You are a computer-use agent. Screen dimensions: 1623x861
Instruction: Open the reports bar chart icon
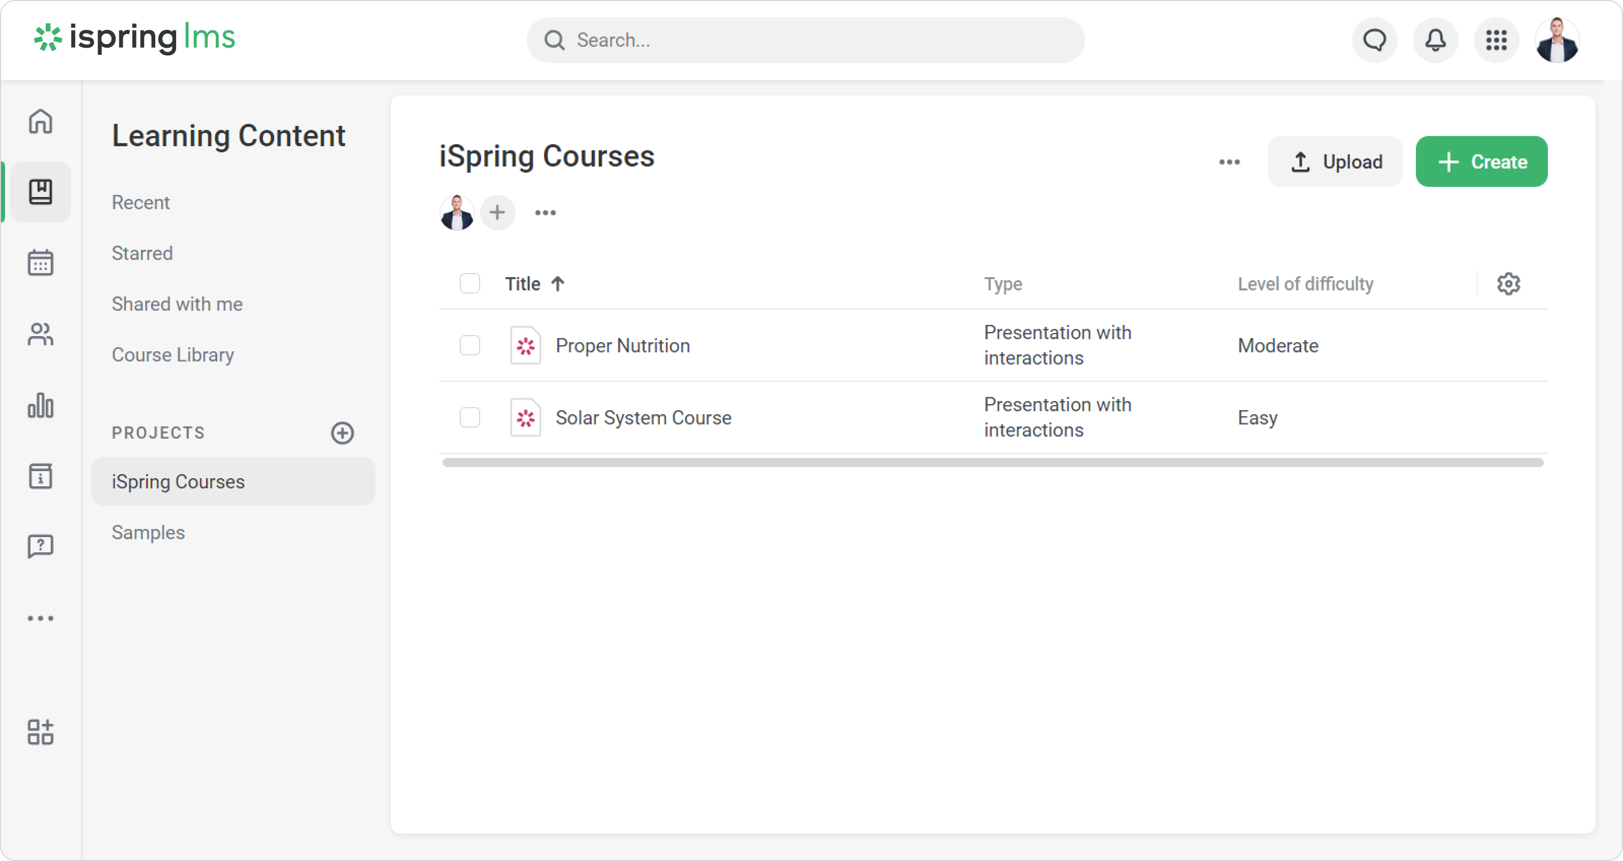point(40,405)
